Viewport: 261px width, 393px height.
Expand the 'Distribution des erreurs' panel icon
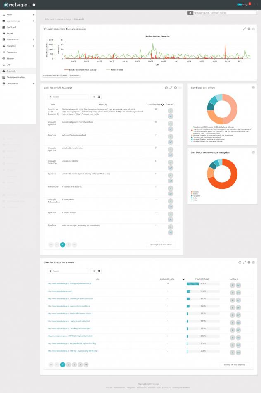(253, 88)
